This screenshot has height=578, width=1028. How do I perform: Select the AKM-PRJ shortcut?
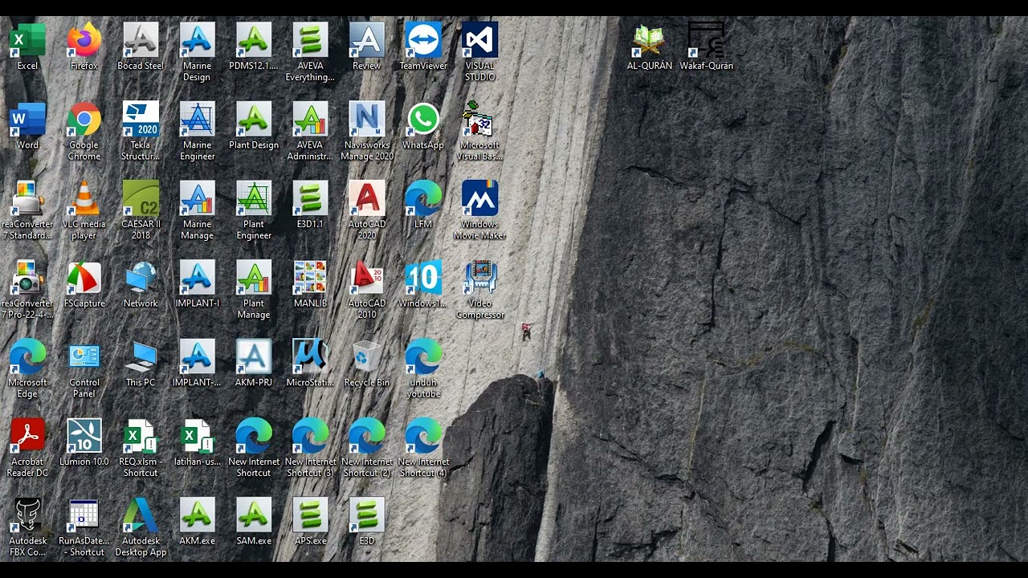tap(254, 357)
